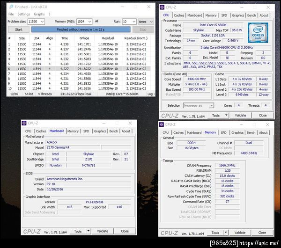Screen dimensions: 281x248
Task: Switch to About tab in CPU-Z CPU window
Action: (x=264, y=15)
